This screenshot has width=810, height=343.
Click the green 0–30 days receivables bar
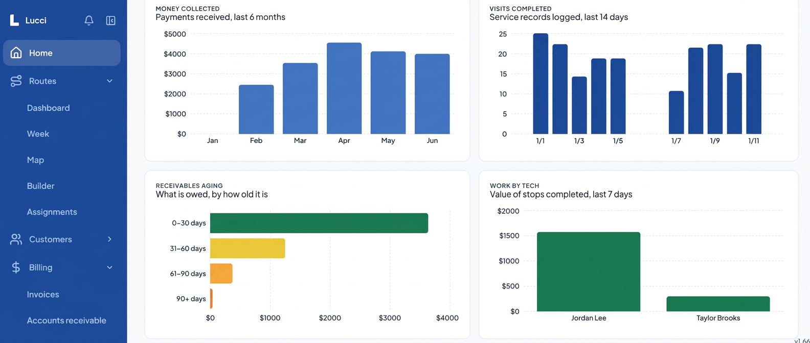point(319,223)
